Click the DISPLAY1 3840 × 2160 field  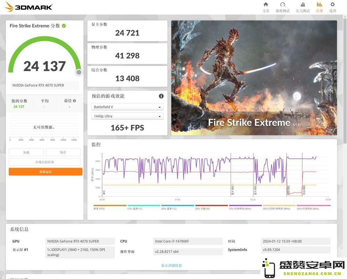click(80, 252)
